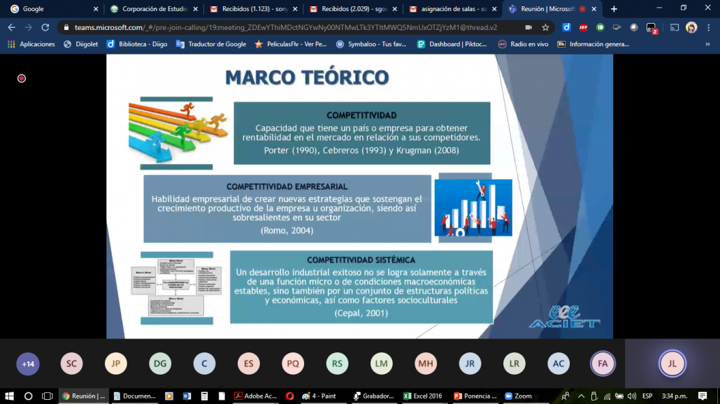Select participant avatar AC
Image resolution: width=720 pixels, height=404 pixels.
point(559,364)
